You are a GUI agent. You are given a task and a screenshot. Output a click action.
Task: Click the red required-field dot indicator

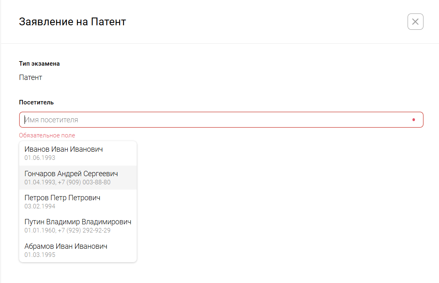click(413, 120)
